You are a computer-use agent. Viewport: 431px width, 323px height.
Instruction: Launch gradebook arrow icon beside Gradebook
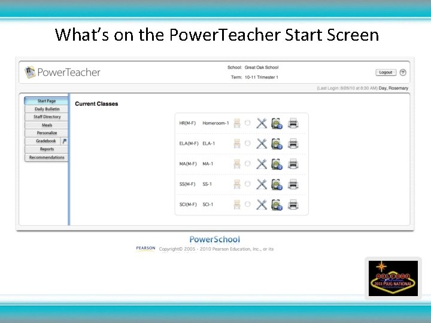click(64, 141)
